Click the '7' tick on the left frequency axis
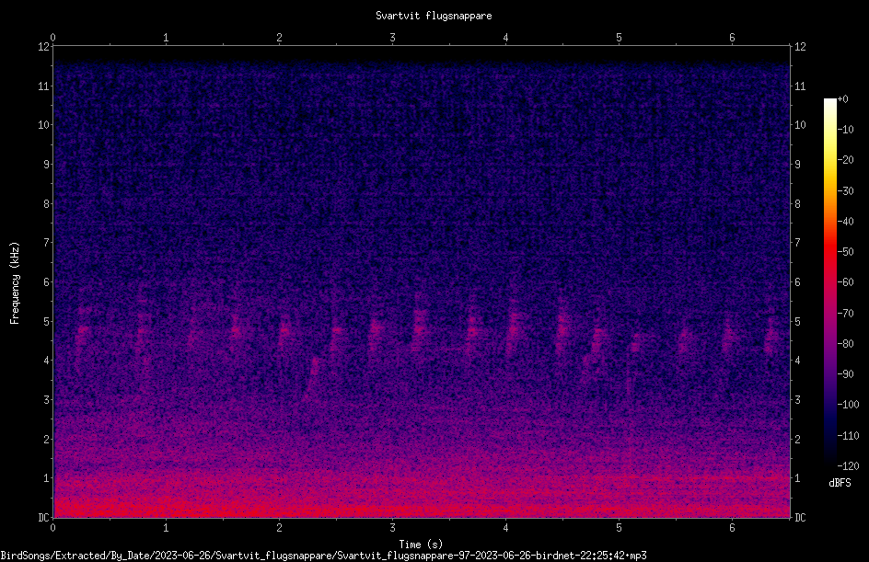Image resolution: width=869 pixels, height=562 pixels. pyautogui.click(x=46, y=243)
